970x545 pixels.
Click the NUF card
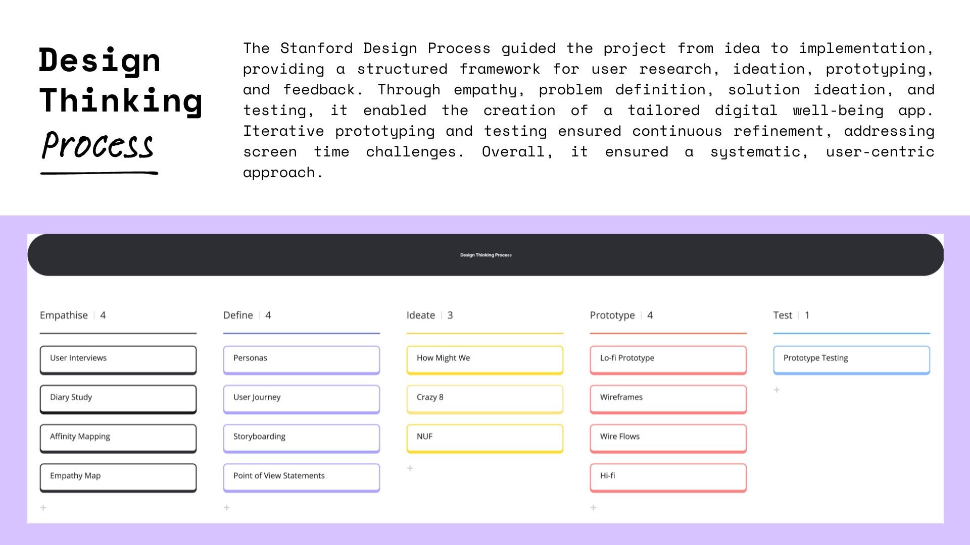(485, 438)
